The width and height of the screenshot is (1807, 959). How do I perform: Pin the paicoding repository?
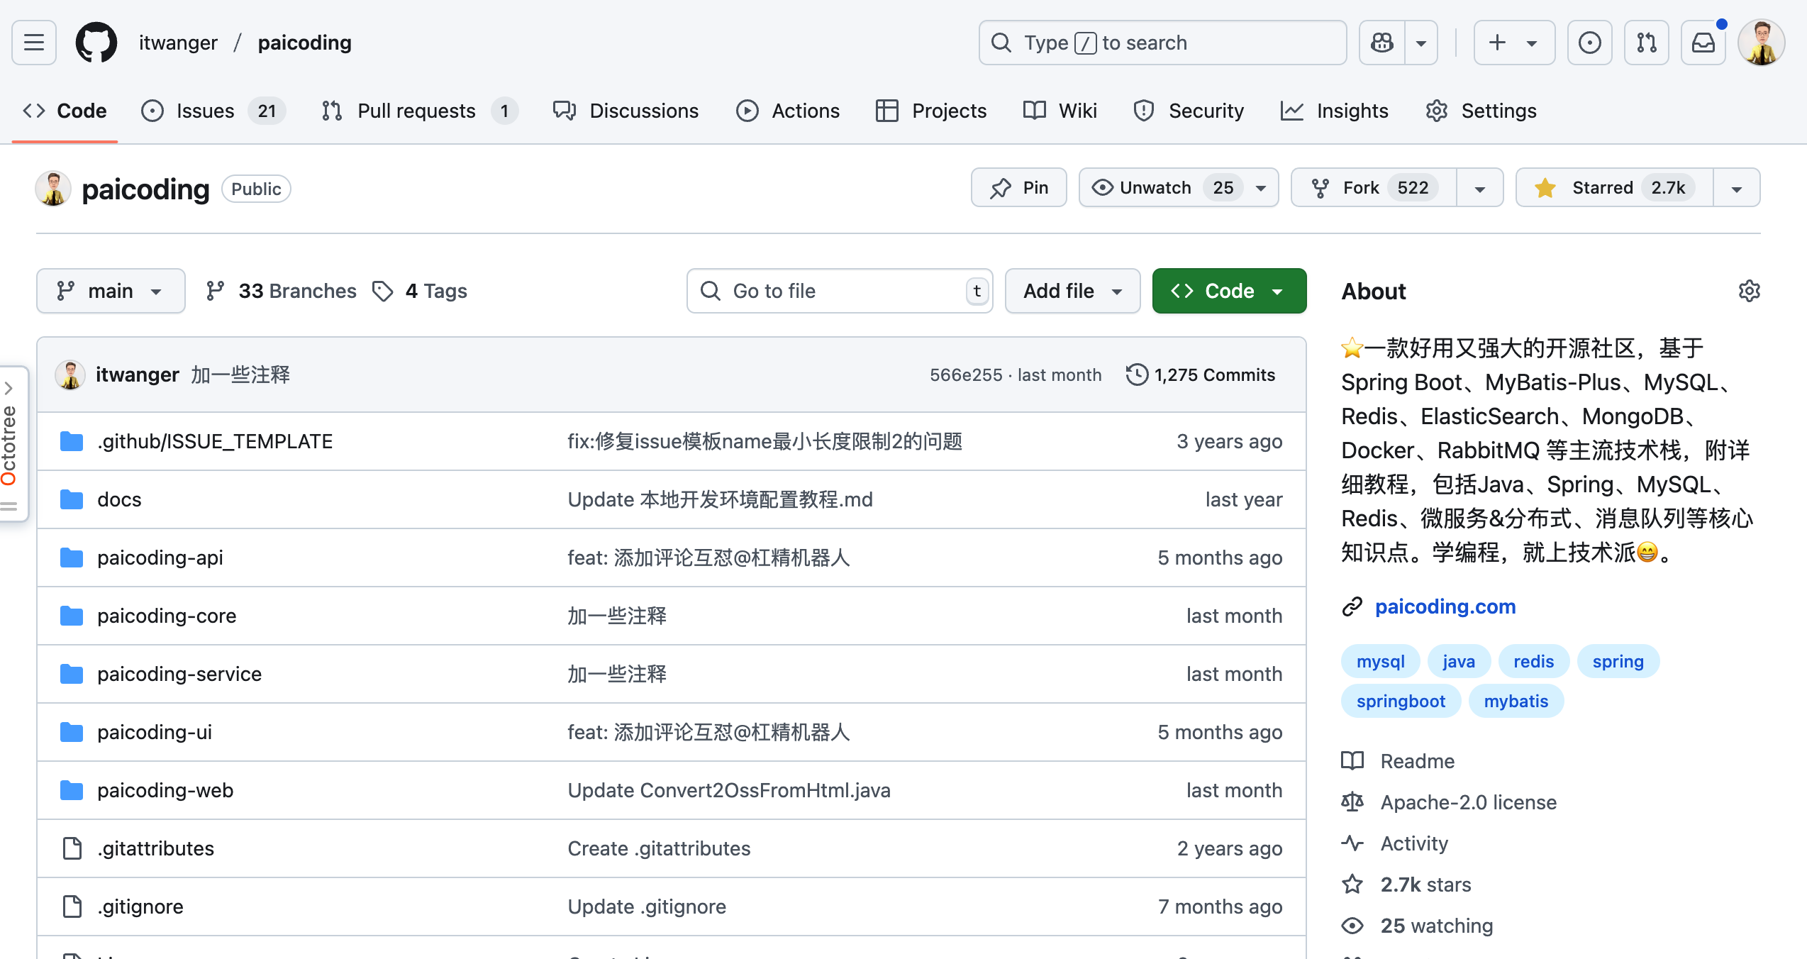pos(1019,187)
